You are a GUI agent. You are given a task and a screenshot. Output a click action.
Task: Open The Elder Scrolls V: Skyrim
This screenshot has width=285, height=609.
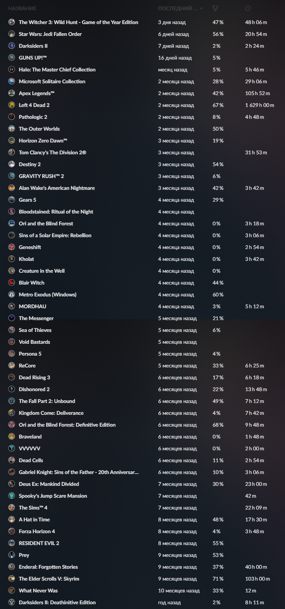tap(49, 579)
